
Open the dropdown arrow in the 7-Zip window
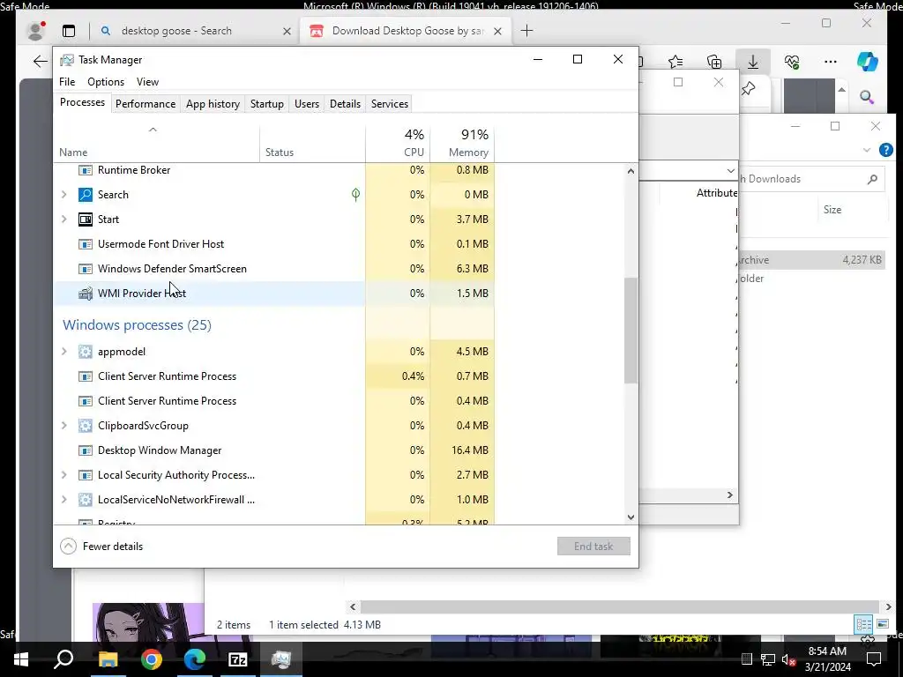pos(731,171)
